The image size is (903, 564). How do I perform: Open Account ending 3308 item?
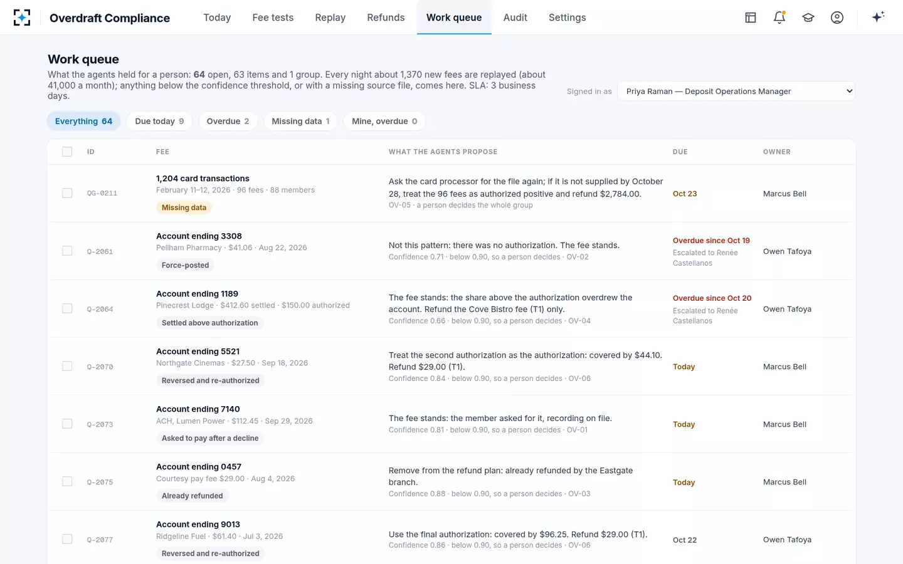point(199,236)
